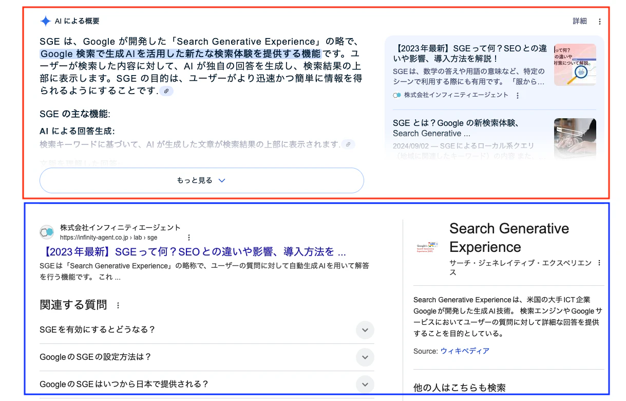Click the サーチ・ジェネレイティブ・エクスペリエンス subtitle
This screenshot has width=626, height=401.
click(520, 267)
